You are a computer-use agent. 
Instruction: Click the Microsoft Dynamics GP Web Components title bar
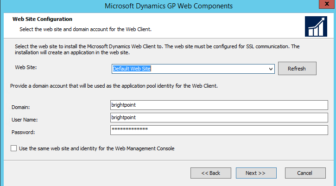[168, 6]
